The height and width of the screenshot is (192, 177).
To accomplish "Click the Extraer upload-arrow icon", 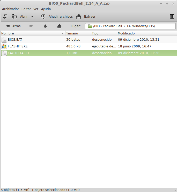I will pos(78,17).
